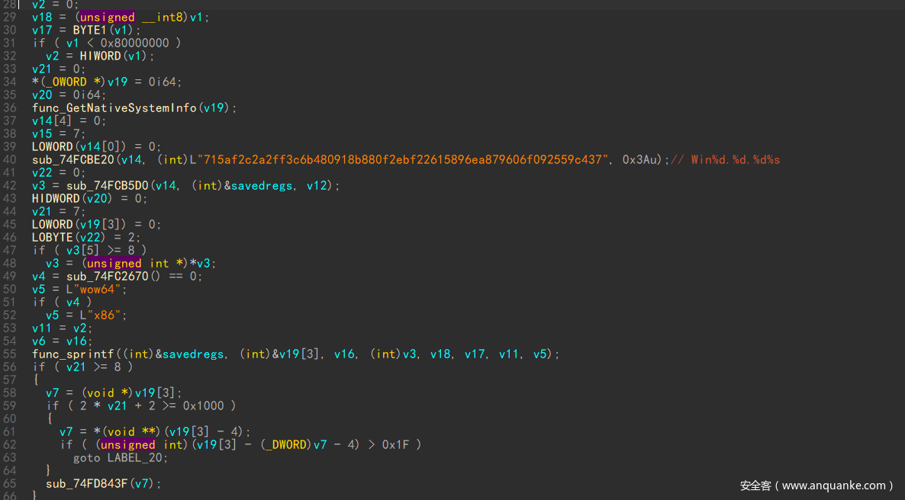
Task: Click the 0x3Au argument
Action: tap(639, 159)
